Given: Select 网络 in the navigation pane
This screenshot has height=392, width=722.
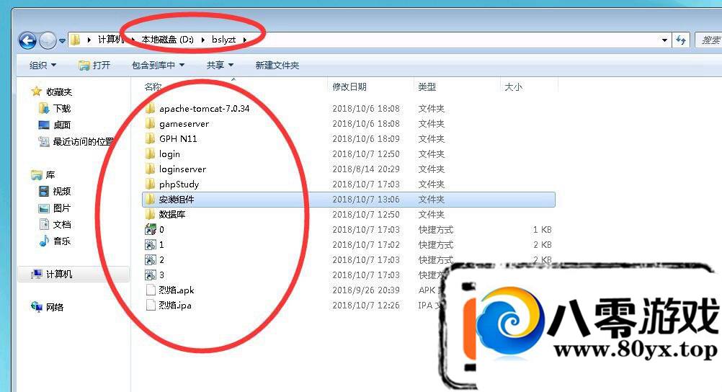Looking at the screenshot, I should (x=55, y=307).
